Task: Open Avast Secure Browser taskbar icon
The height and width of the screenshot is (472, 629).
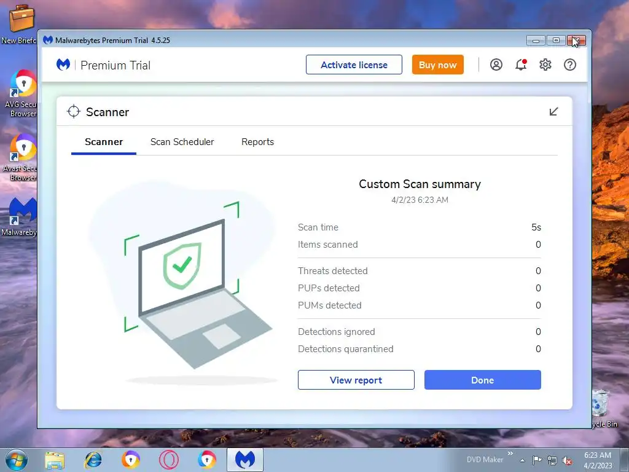Action: 131,460
